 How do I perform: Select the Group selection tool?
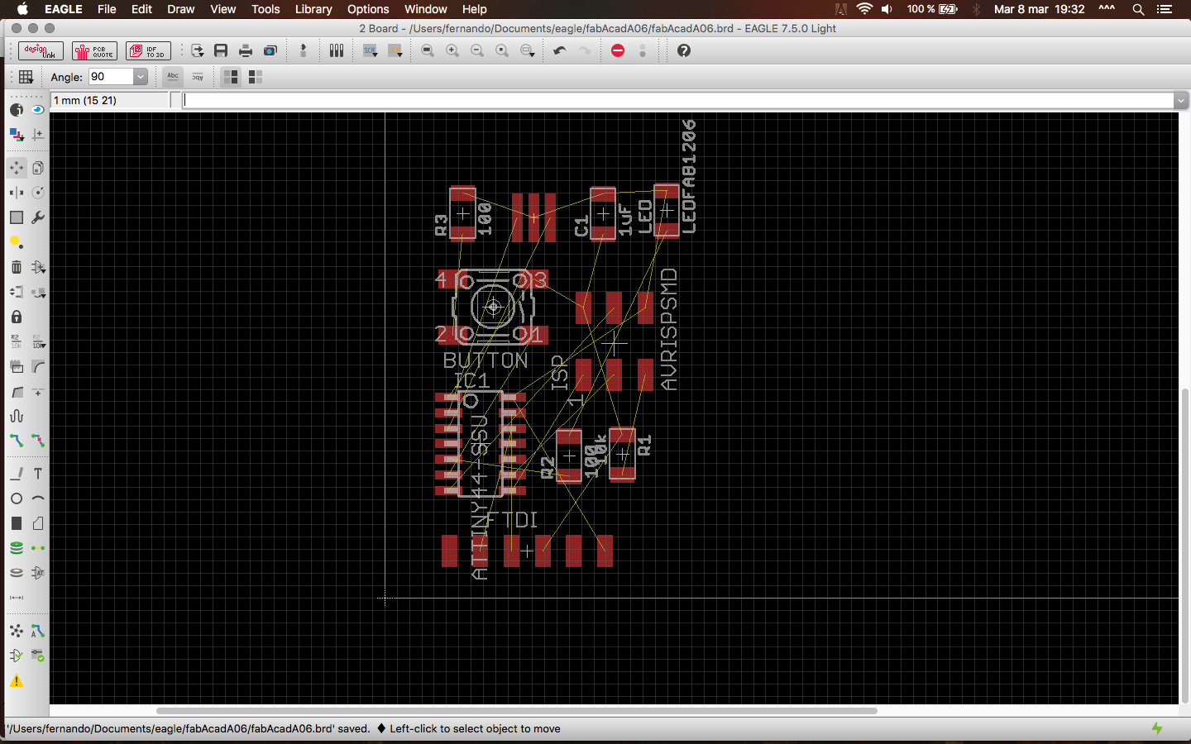[17, 217]
